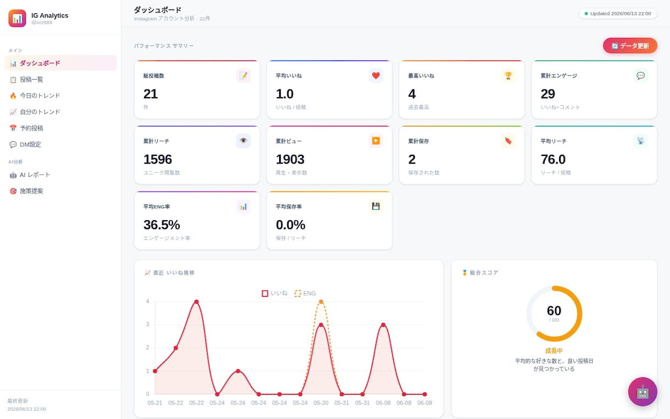Click the いいね chart point above 05-22 peak
This screenshot has height=419, width=670.
[197, 301]
